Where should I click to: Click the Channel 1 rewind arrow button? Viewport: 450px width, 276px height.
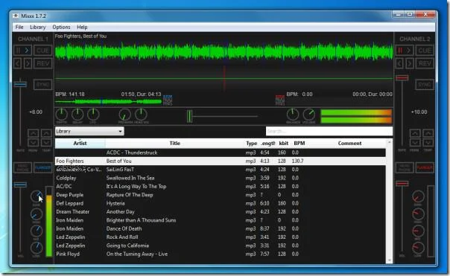pyautogui.click(x=17, y=63)
